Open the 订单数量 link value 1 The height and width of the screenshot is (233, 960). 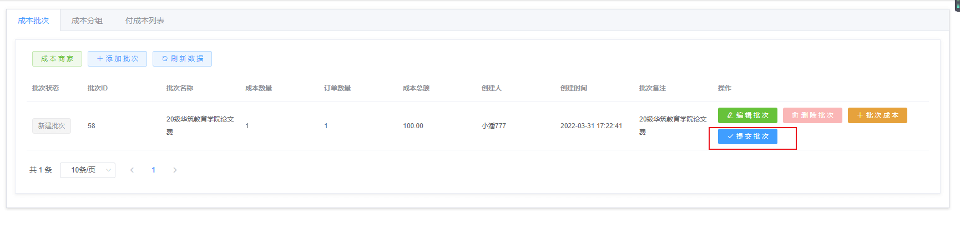click(326, 126)
